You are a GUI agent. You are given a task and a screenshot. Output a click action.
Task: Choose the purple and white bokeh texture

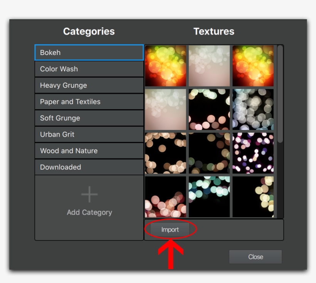click(x=253, y=153)
